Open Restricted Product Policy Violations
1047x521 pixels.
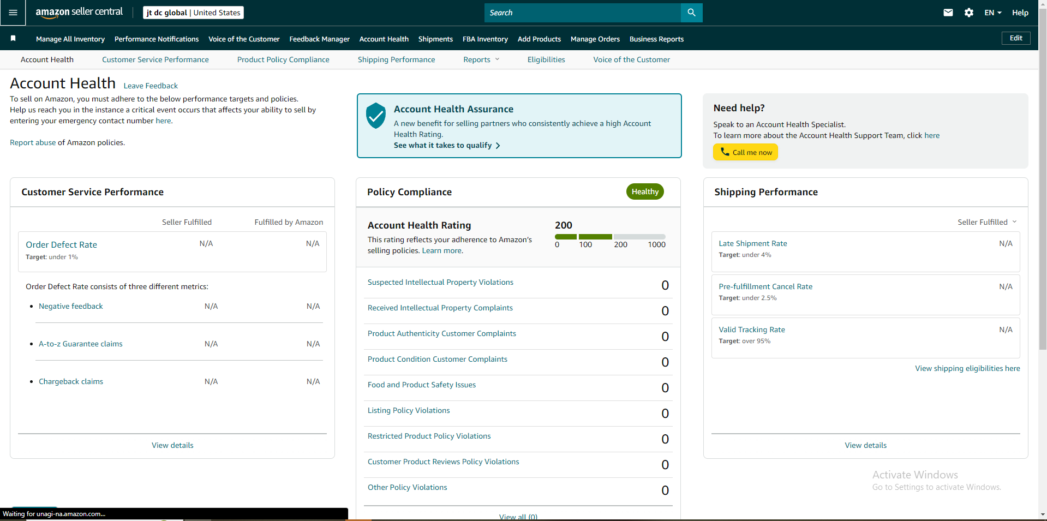(429, 436)
